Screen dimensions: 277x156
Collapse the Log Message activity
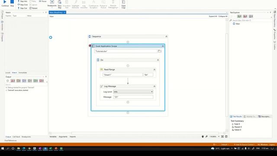pyautogui.click(x=154, y=86)
